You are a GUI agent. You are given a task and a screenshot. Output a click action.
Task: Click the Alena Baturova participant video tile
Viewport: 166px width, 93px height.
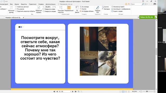pyautogui.click(x=162, y=65)
